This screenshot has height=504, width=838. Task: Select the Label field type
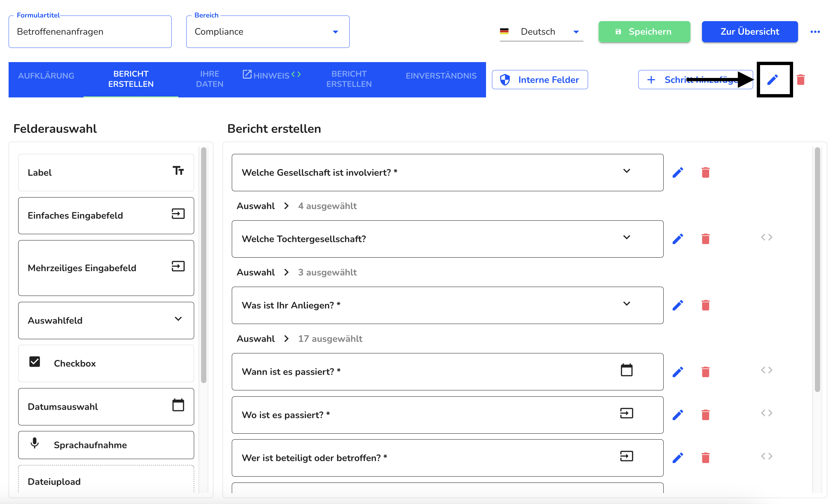(x=106, y=172)
